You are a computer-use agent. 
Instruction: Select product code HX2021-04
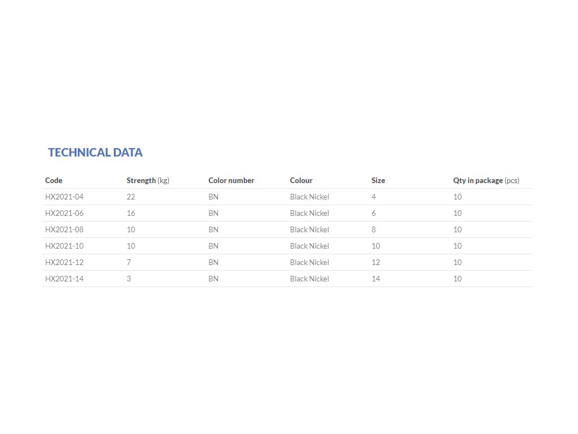tap(64, 197)
